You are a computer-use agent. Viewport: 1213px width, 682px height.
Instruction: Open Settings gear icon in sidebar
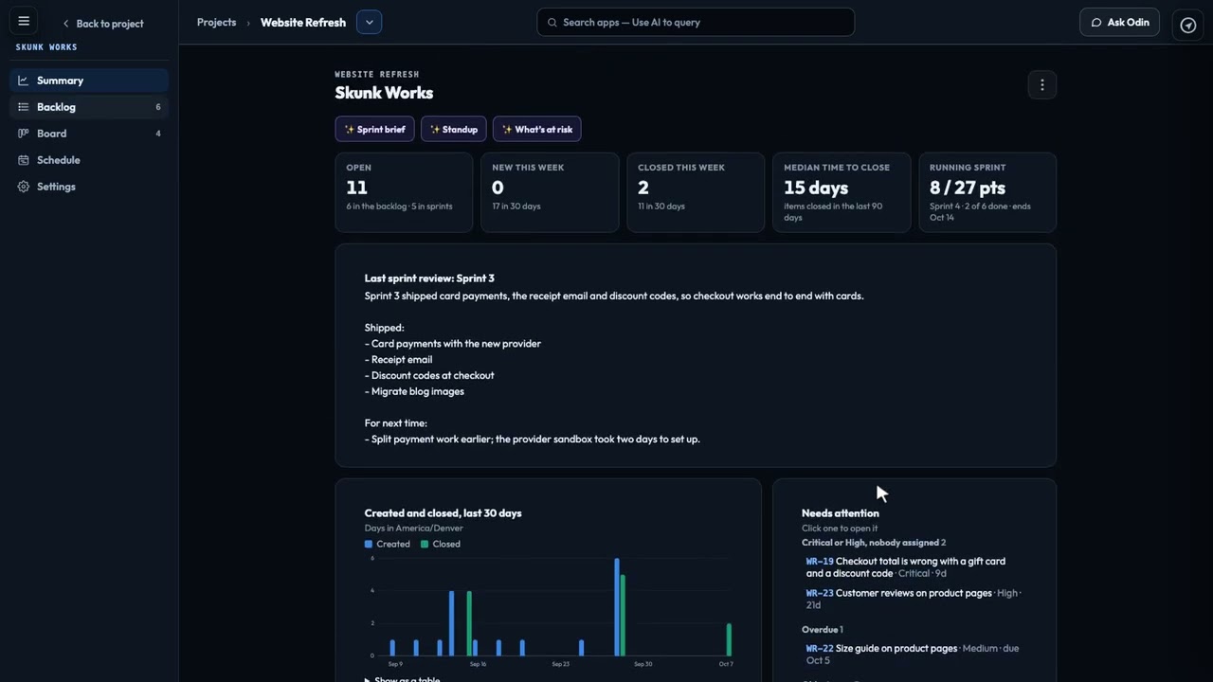point(24,187)
